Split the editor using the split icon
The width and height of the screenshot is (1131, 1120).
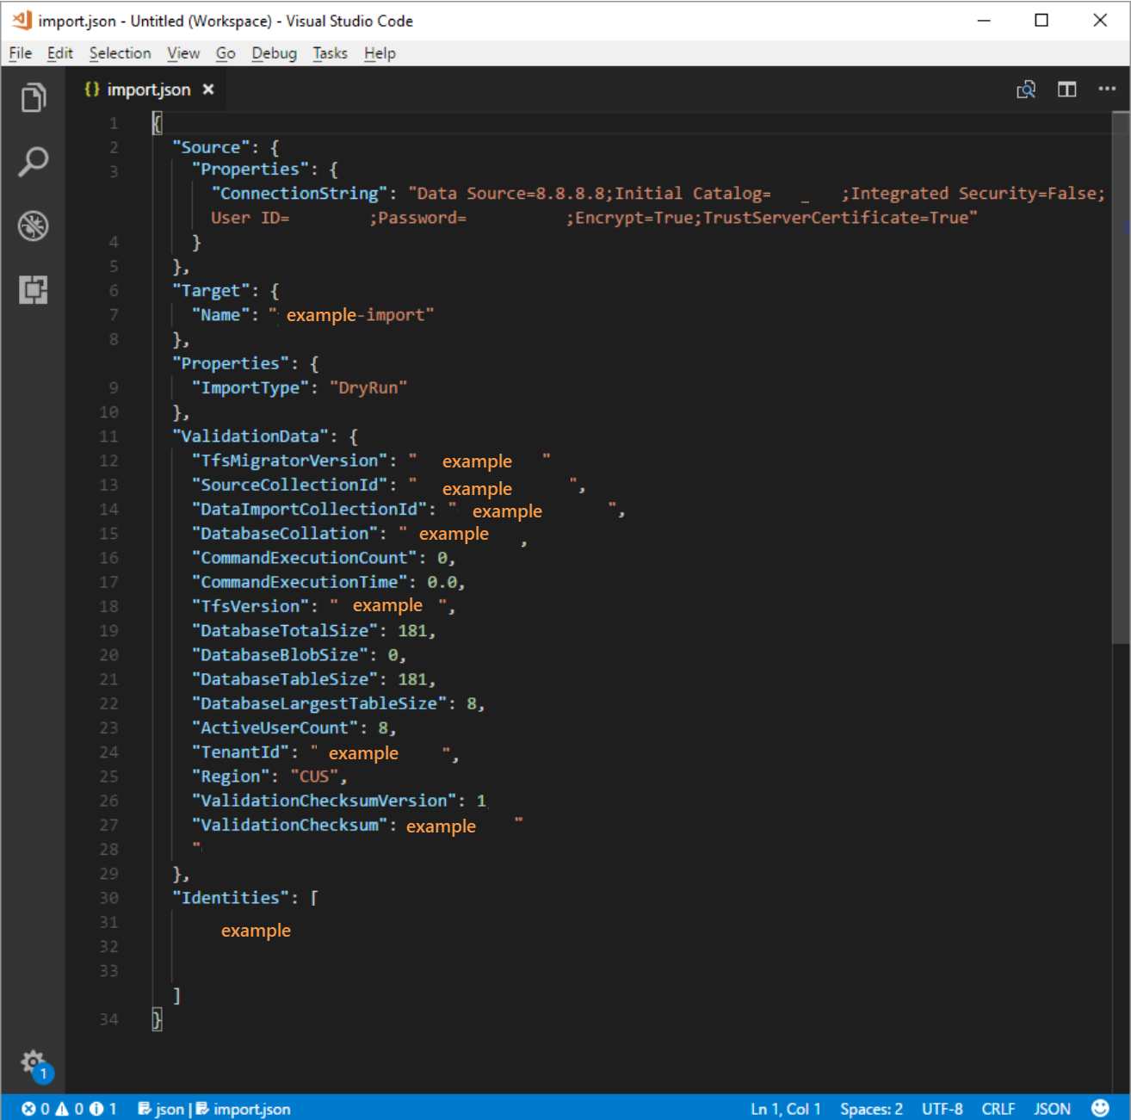click(x=1066, y=89)
